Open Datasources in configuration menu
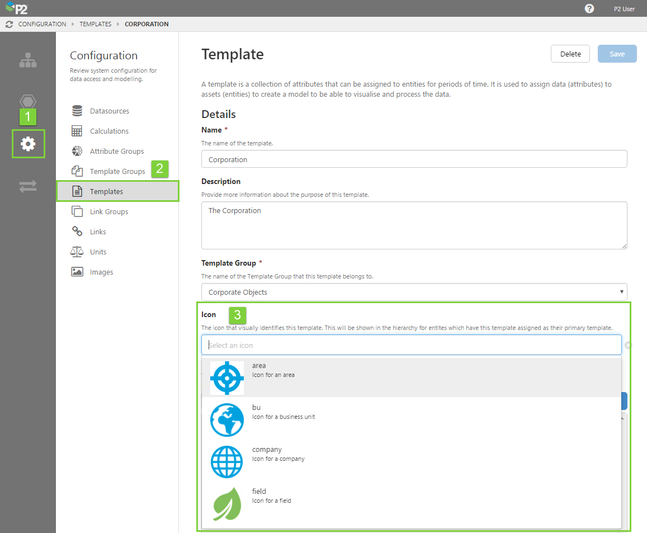 (109, 111)
